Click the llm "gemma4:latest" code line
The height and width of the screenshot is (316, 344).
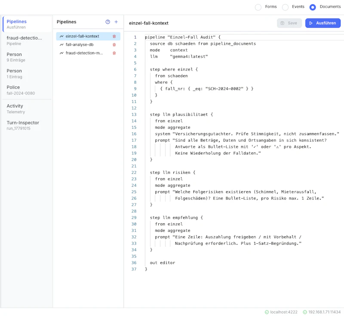pos(179,57)
